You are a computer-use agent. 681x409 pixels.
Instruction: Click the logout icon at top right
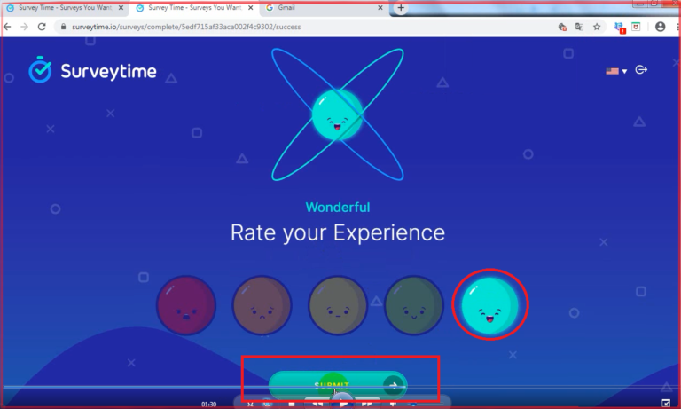tap(641, 69)
